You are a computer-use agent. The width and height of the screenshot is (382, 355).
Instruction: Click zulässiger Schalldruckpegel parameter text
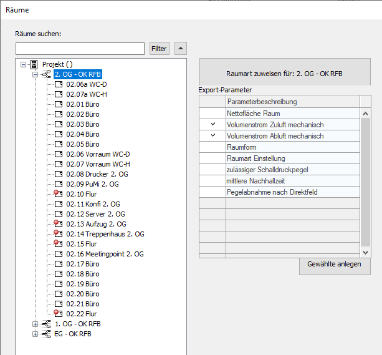tap(267, 170)
